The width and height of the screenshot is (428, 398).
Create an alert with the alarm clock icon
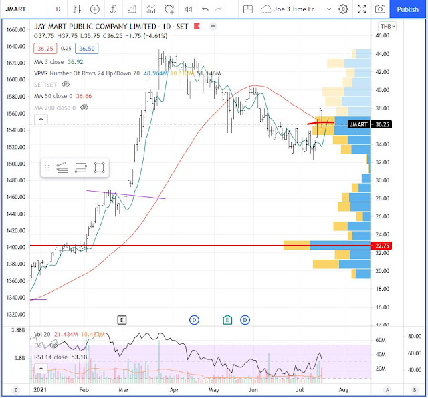(169, 9)
